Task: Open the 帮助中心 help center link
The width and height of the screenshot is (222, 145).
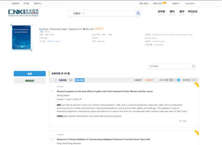Action: pyautogui.click(x=38, y=4)
